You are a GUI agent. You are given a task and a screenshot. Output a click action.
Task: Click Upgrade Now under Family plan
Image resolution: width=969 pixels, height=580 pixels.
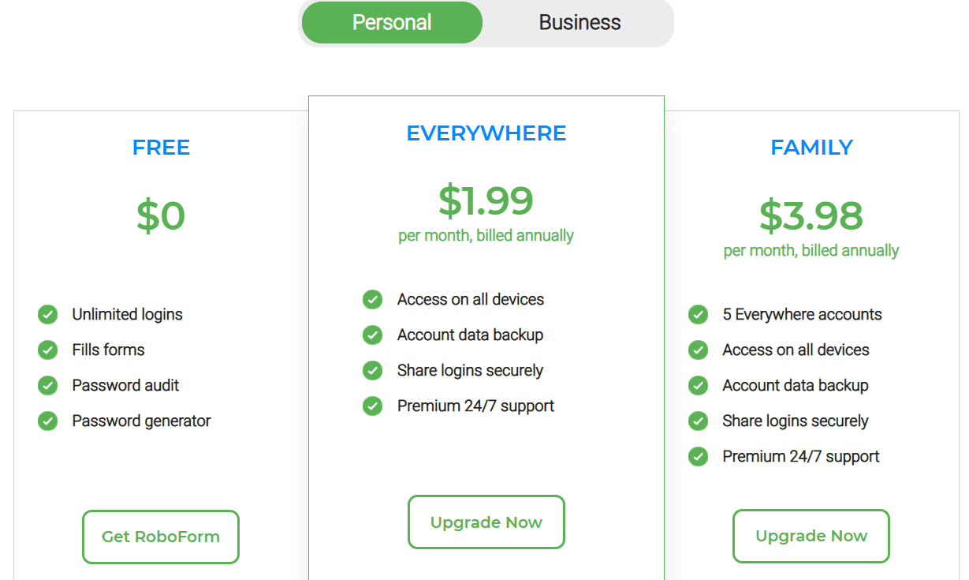(x=811, y=537)
